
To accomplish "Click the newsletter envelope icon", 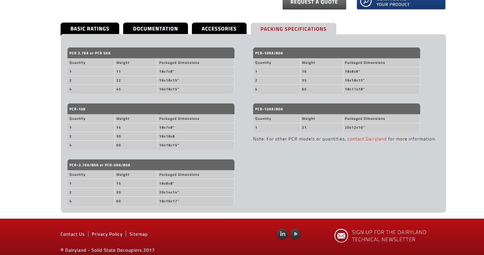I will (341, 236).
